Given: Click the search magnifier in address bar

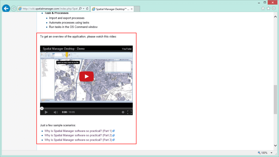Looking at the screenshot, I should point(80,9).
